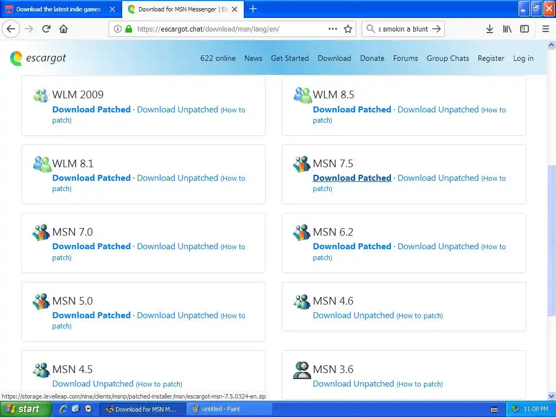556x417 pixels.
Task: Download Unpatched MSN 5.0
Action: click(x=178, y=315)
